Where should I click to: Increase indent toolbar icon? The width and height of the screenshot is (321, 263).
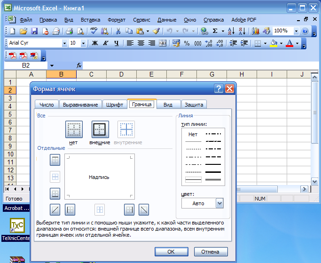pyautogui.click(x=244, y=43)
